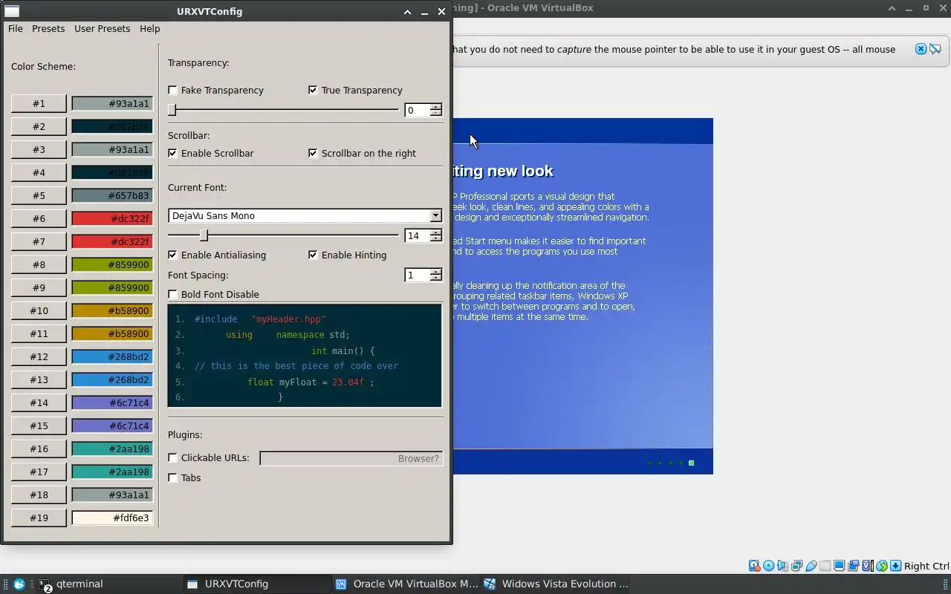Select the URXVTConfig taskbar entry
This screenshot has width=951, height=594.
point(256,584)
